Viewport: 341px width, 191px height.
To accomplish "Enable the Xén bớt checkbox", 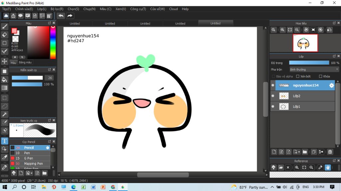I will click(298, 77).
